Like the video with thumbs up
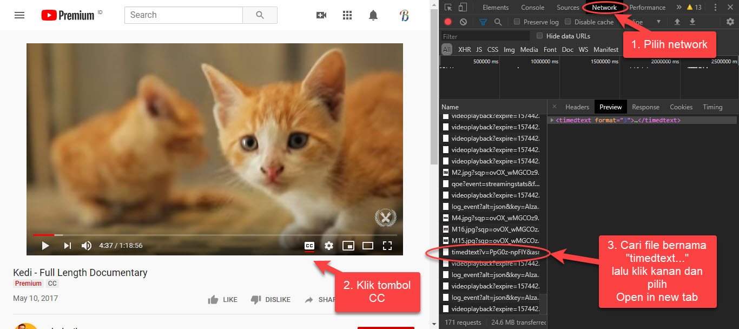The height and width of the screenshot is (329, 739). 223,299
